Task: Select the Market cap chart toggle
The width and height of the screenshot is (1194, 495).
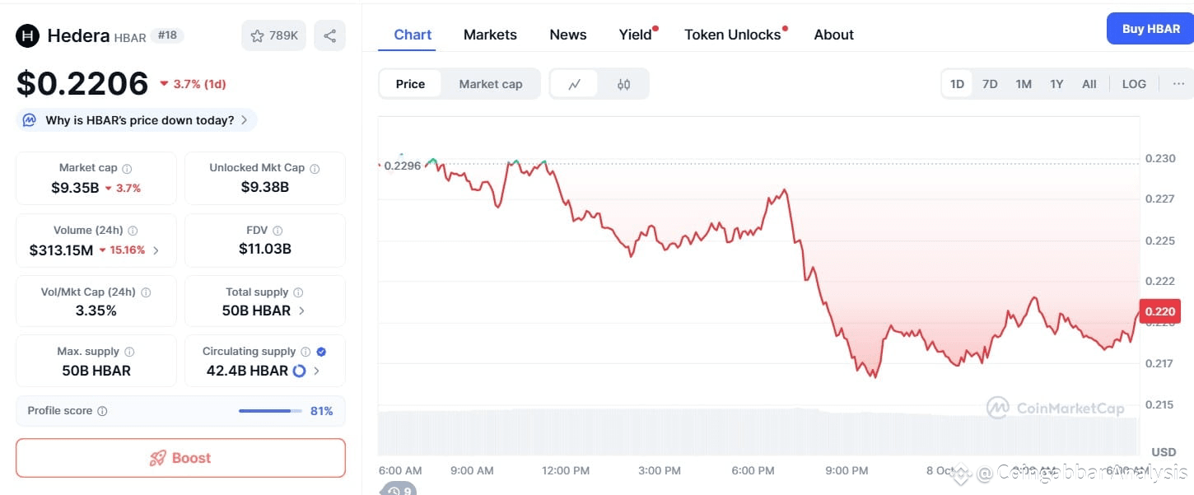Action: point(490,84)
